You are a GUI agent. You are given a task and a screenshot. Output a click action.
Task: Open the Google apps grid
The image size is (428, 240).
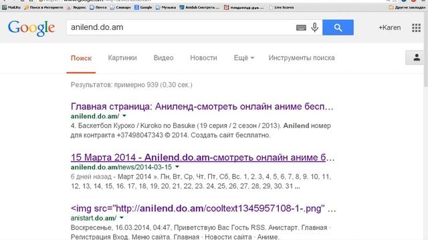point(416,27)
